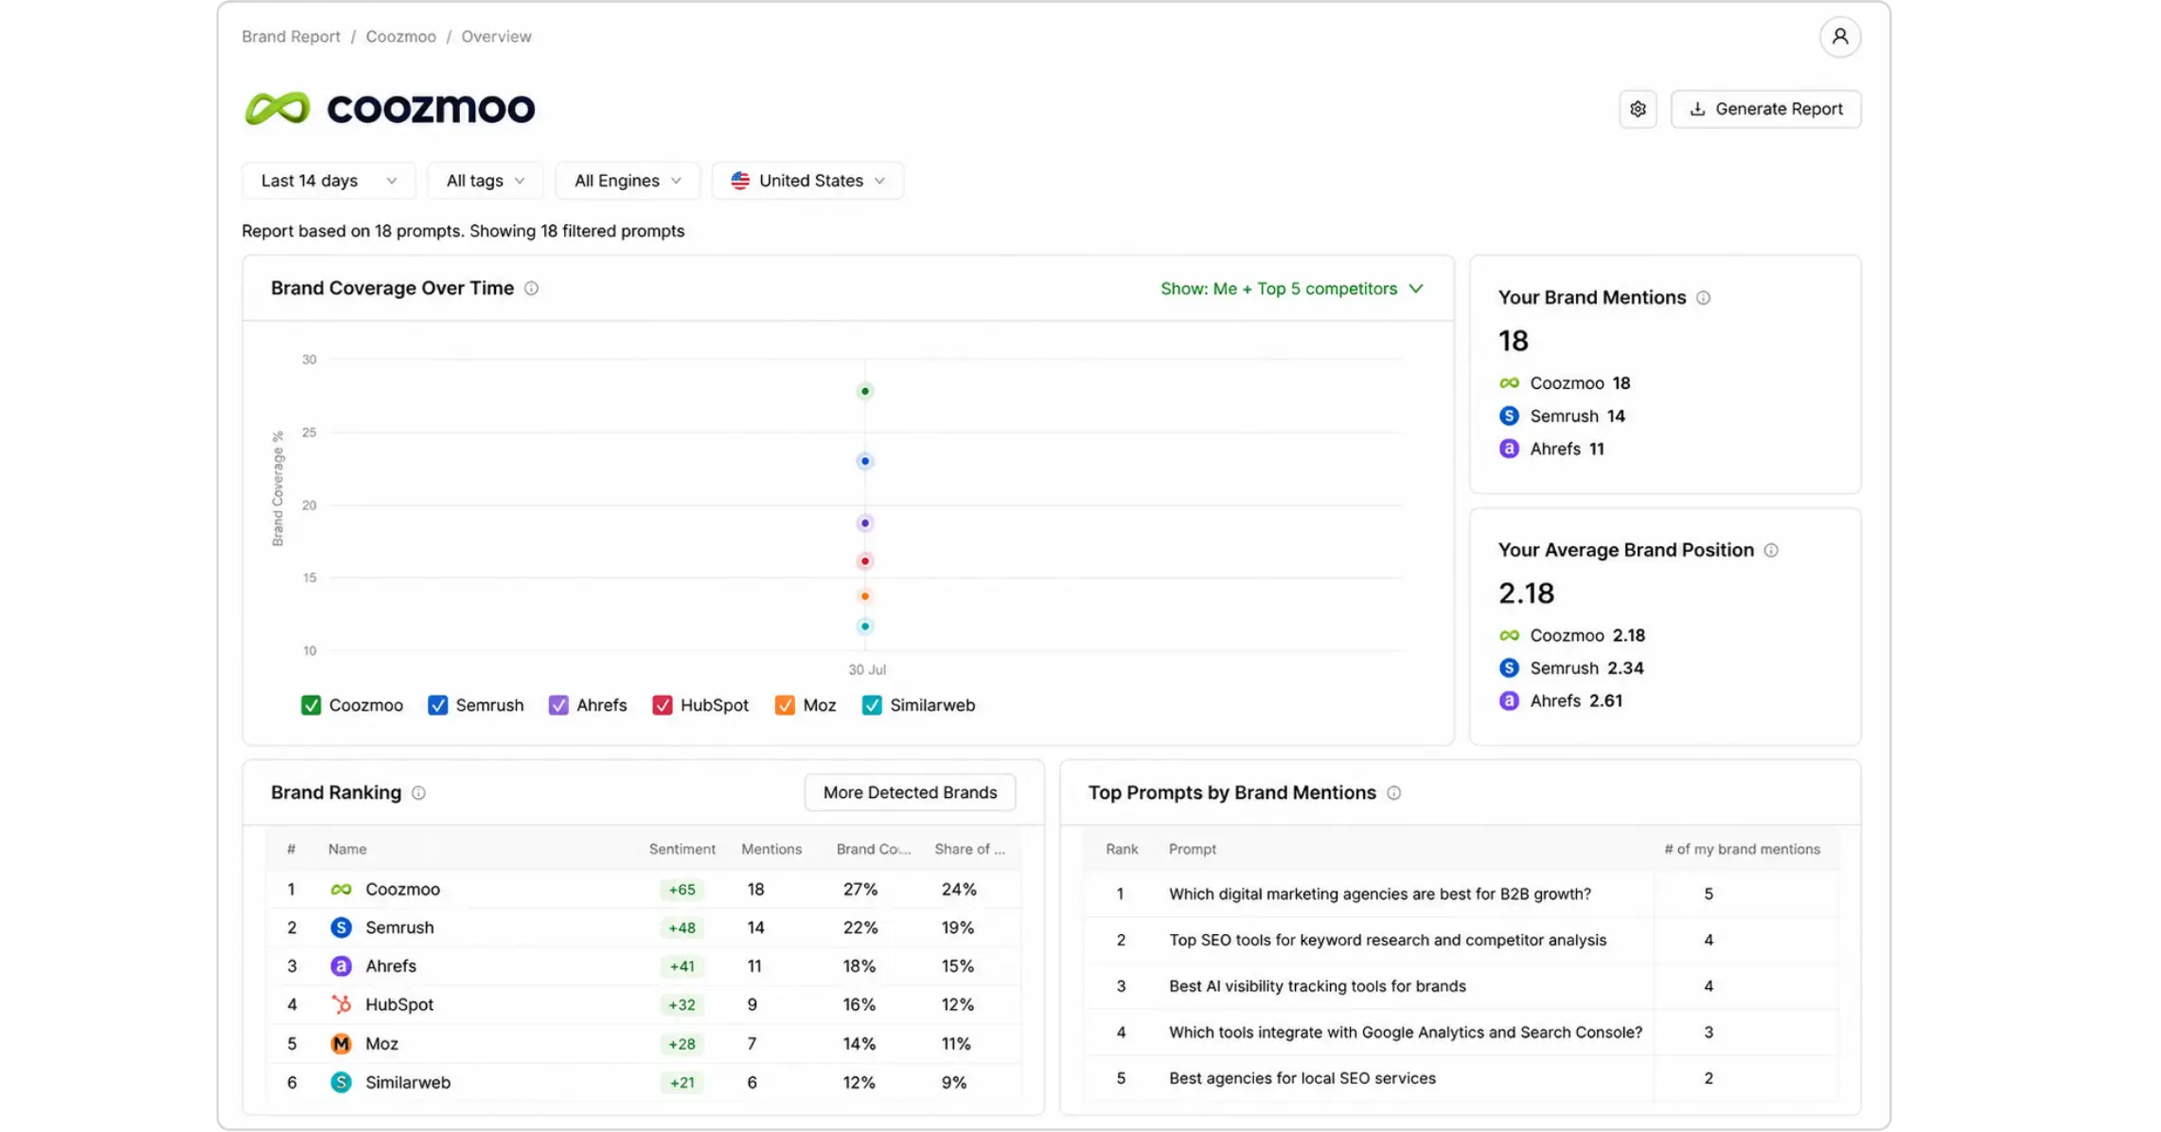
Task: Toggle the Ahrefs chart checkbox
Action: pos(558,706)
